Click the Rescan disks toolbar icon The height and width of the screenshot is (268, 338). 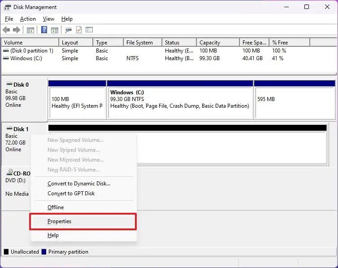68,30
